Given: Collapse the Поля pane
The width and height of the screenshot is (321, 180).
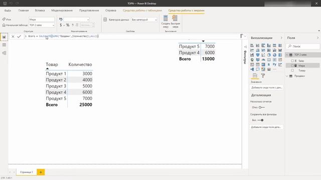Looking at the screenshot, I should 317,38.
